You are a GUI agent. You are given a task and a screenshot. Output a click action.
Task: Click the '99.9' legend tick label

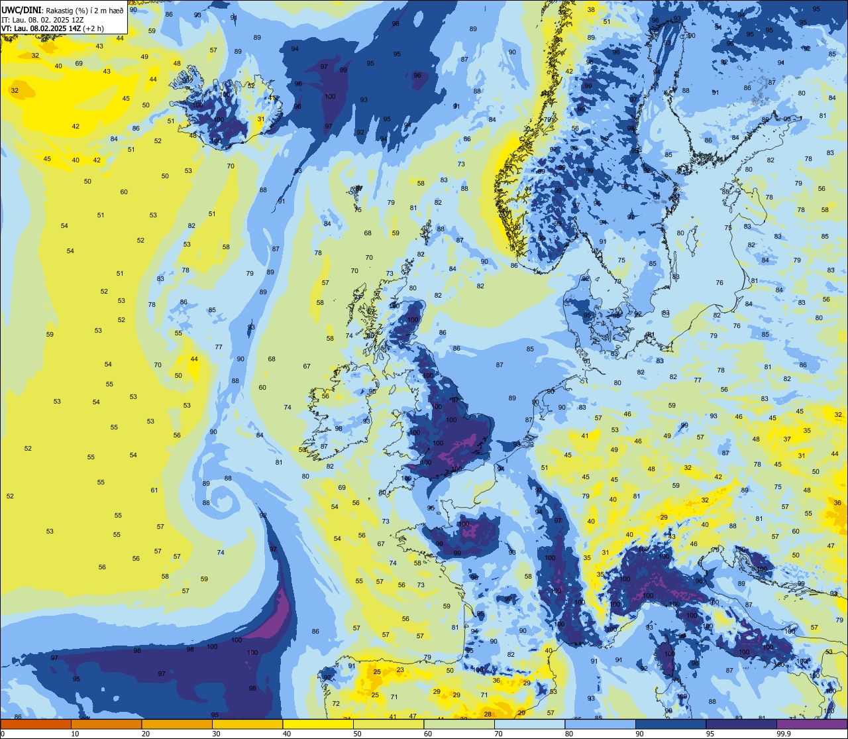(x=784, y=734)
